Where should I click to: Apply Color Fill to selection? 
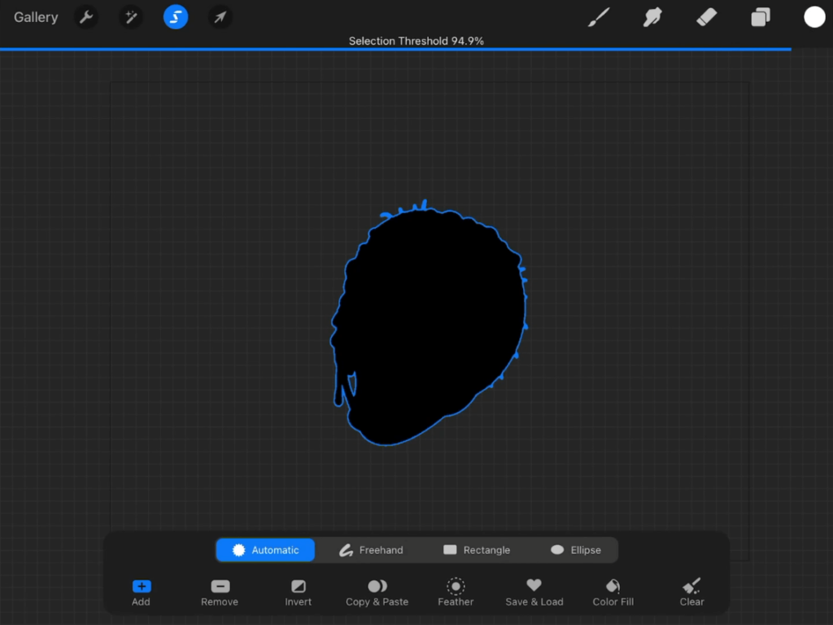click(x=612, y=591)
